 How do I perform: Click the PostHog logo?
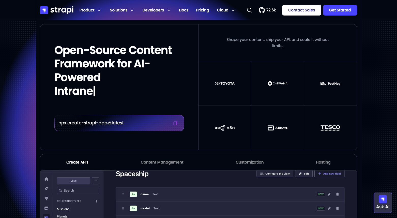(330, 83)
